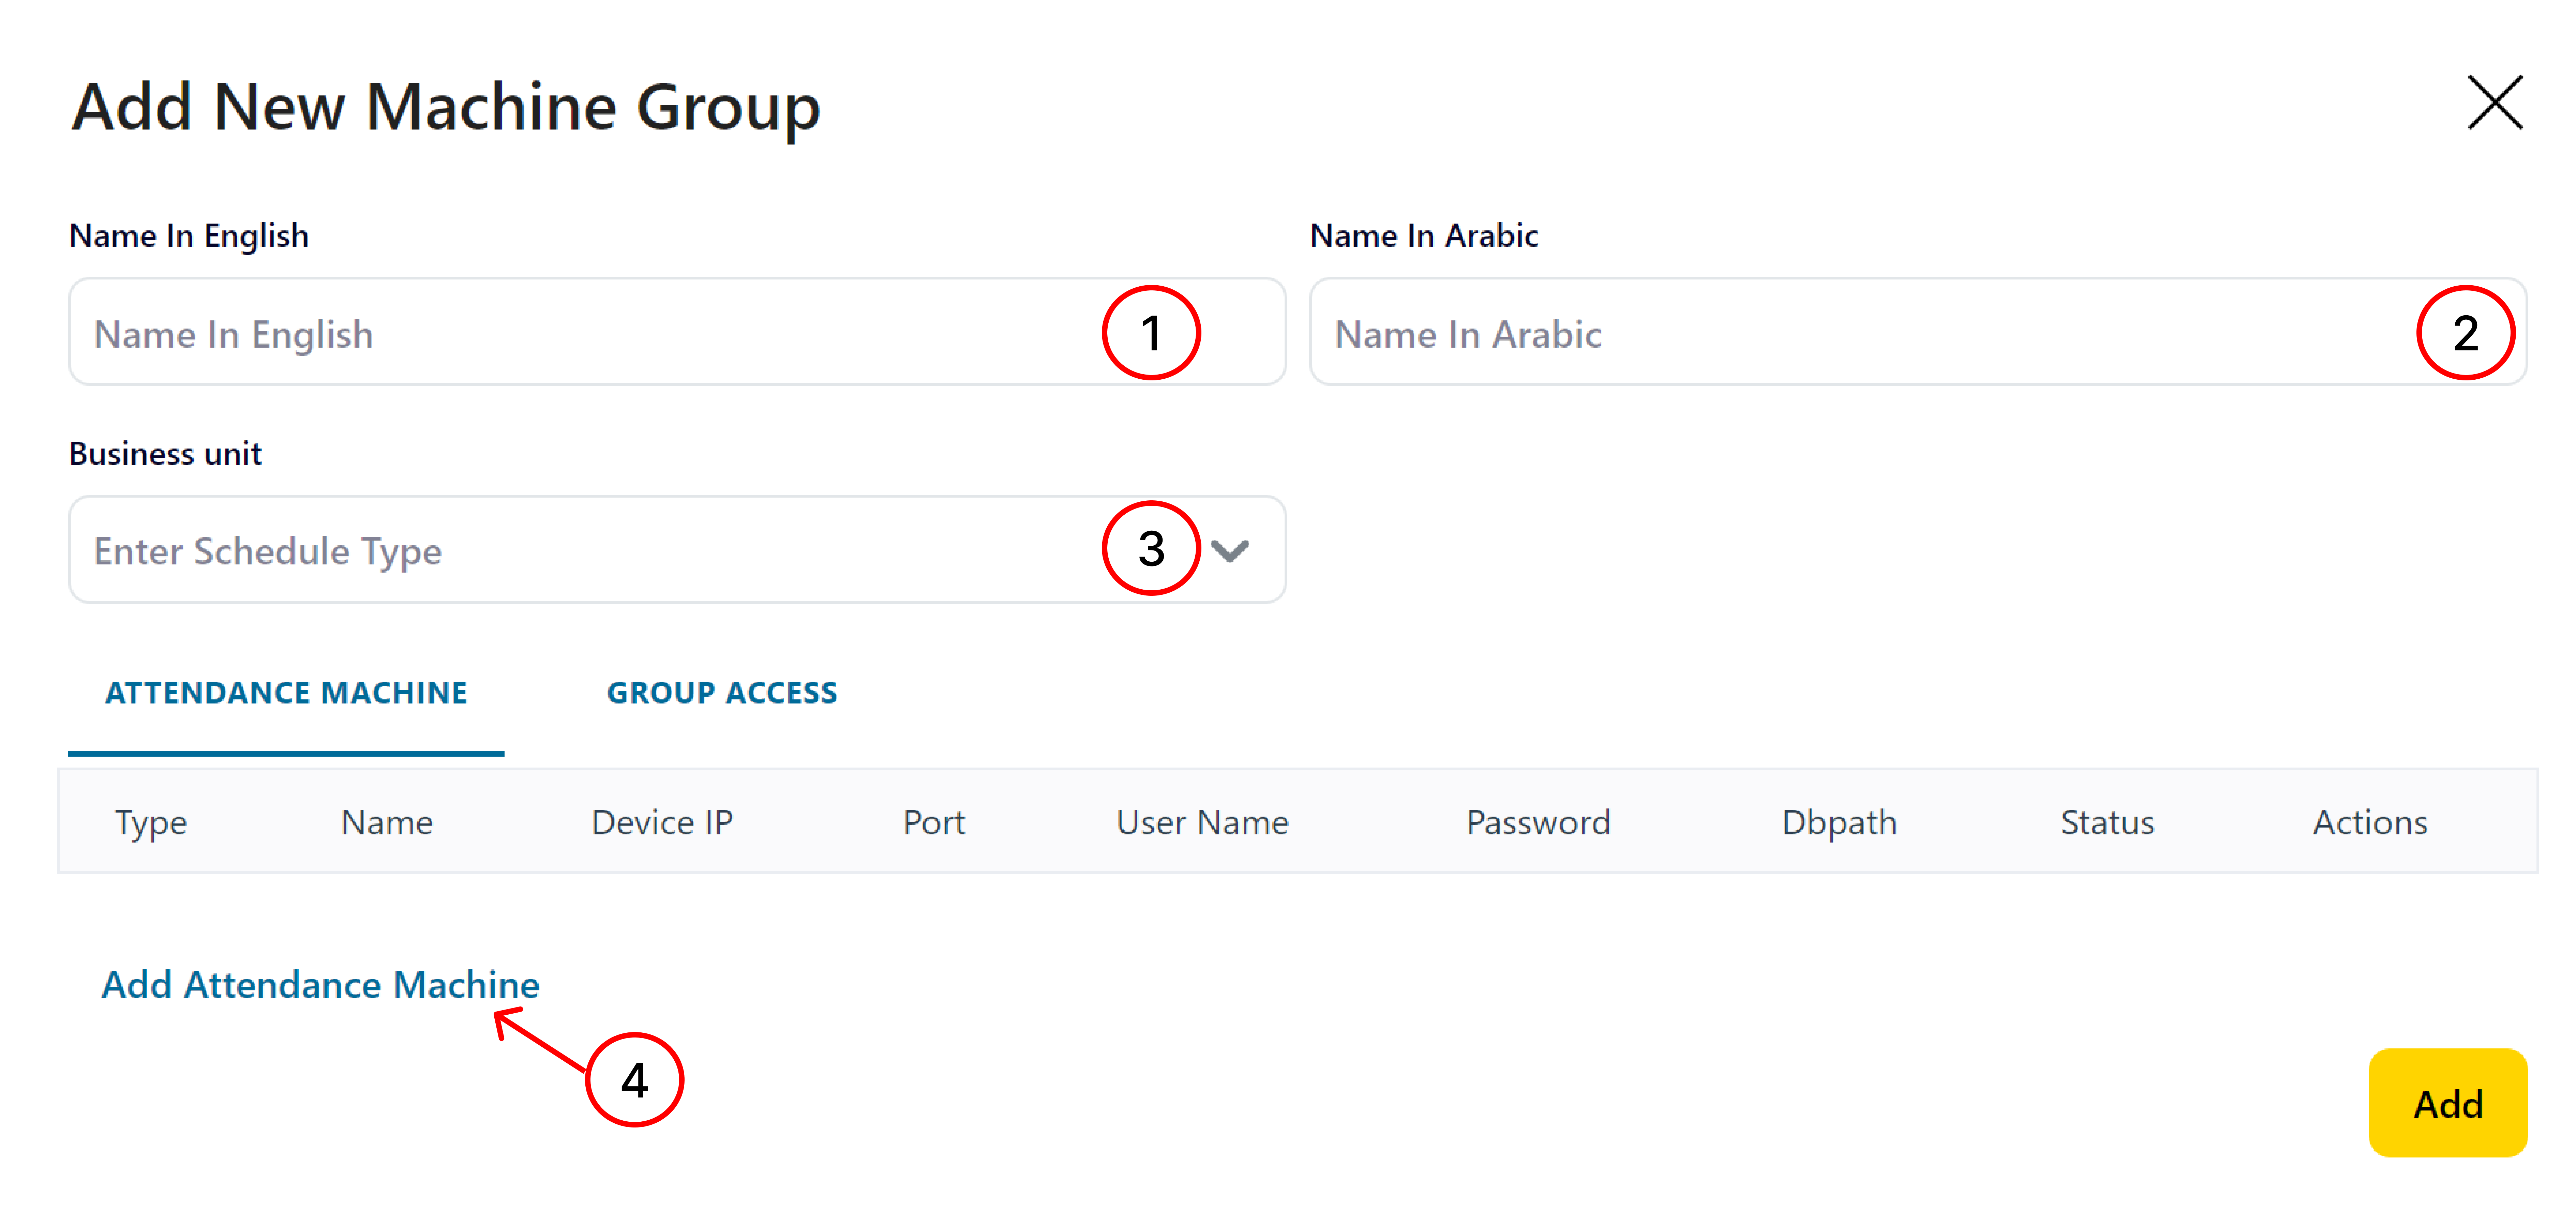This screenshot has height=1227, width=2576.
Task: Click the Type column header
Action: [151, 822]
